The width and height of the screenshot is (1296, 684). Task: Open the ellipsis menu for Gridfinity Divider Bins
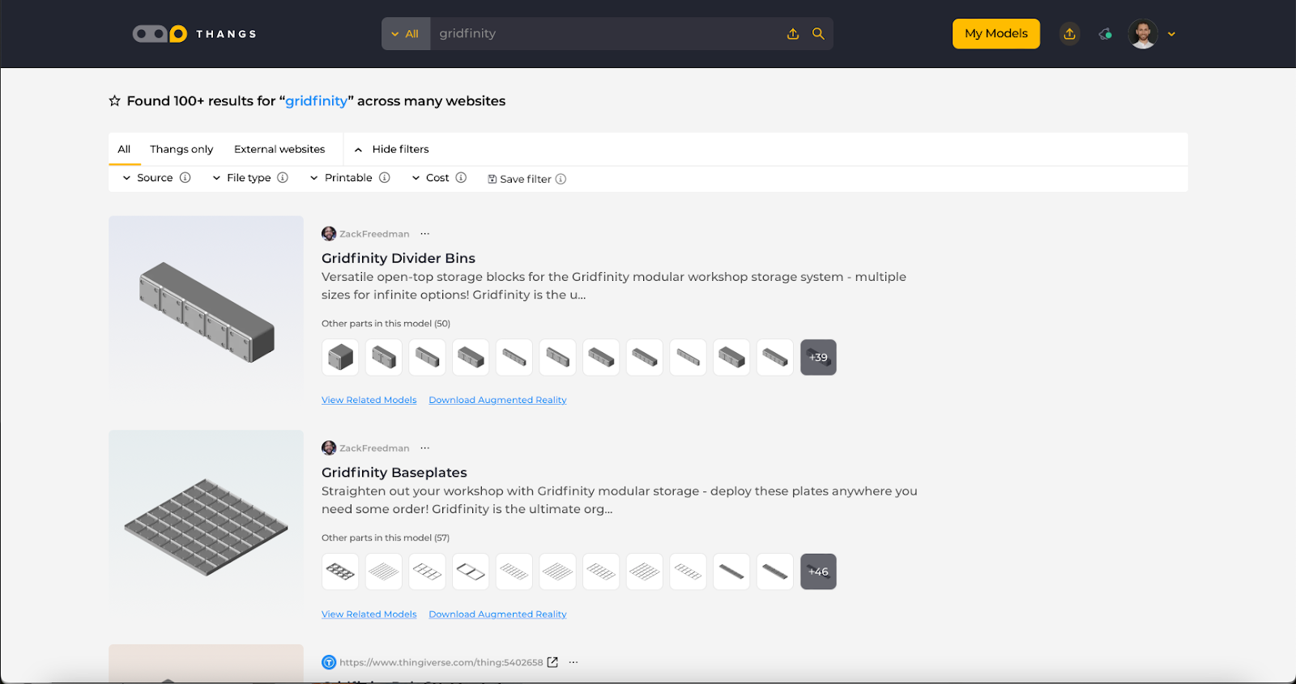click(425, 234)
